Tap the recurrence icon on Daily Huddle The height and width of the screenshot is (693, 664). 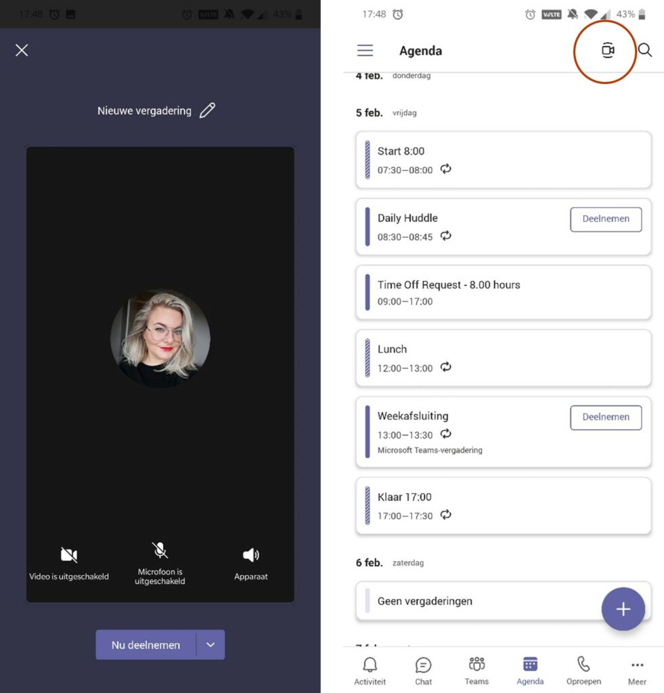coord(445,236)
